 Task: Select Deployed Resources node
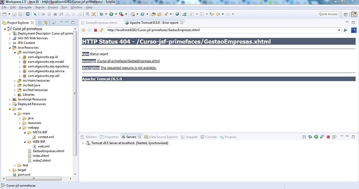29,104
